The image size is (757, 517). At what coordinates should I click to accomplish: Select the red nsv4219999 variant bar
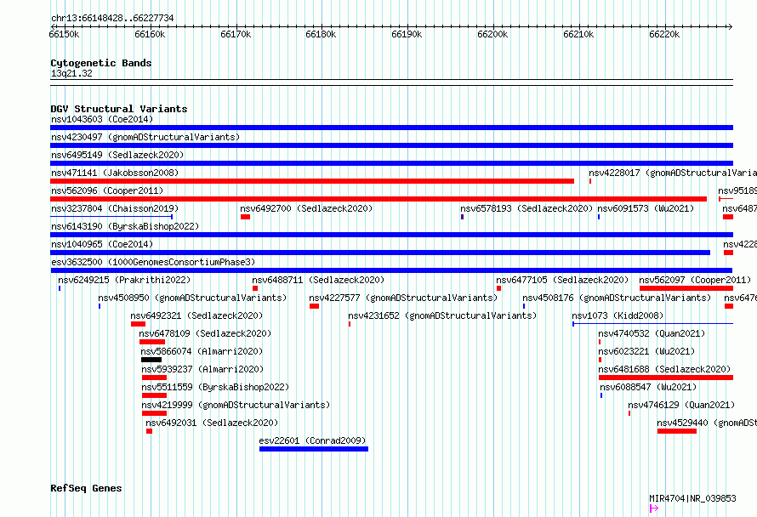[x=154, y=413]
